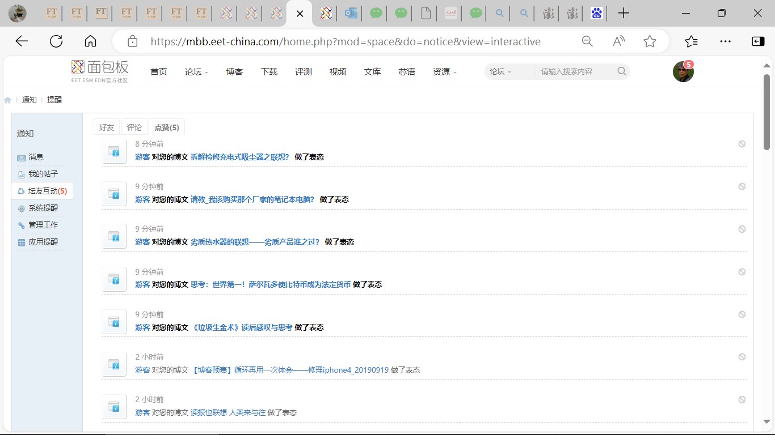Add page to favorites star icon
Image resolution: width=775 pixels, height=435 pixels.
pyautogui.click(x=650, y=41)
